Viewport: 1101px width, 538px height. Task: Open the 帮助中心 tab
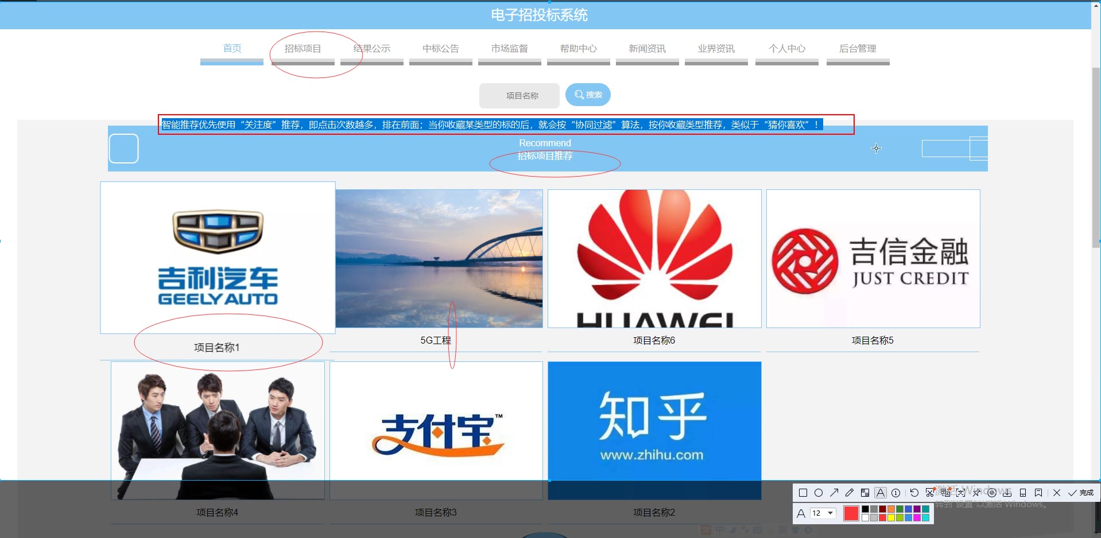click(x=579, y=49)
